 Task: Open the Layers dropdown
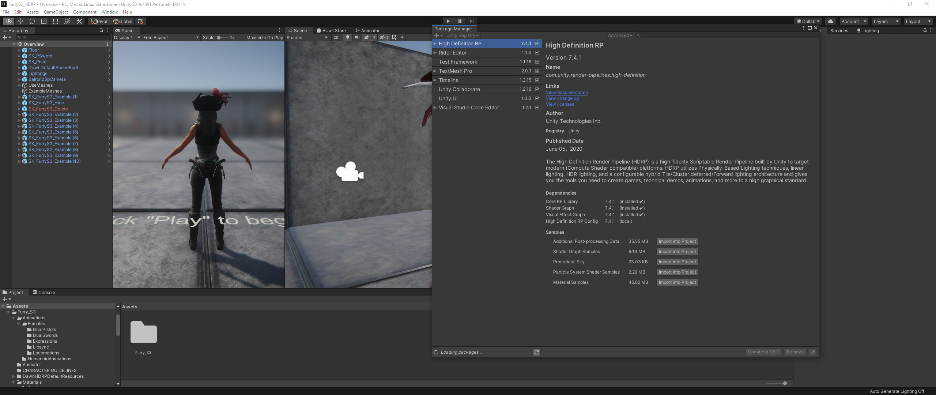886,21
